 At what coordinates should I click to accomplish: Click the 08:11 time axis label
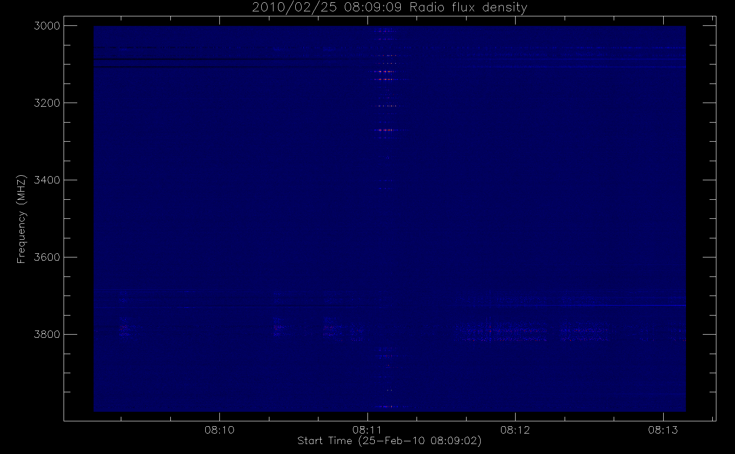[x=367, y=430]
